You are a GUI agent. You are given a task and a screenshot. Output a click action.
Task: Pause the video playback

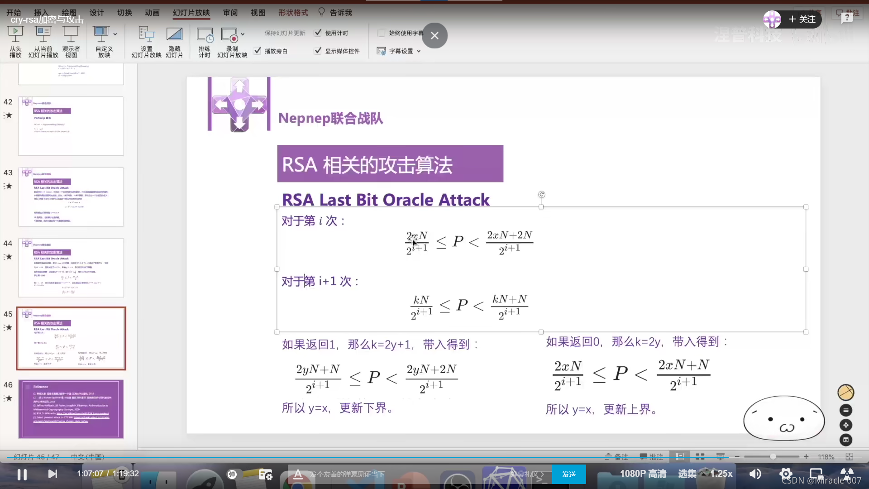coord(22,474)
